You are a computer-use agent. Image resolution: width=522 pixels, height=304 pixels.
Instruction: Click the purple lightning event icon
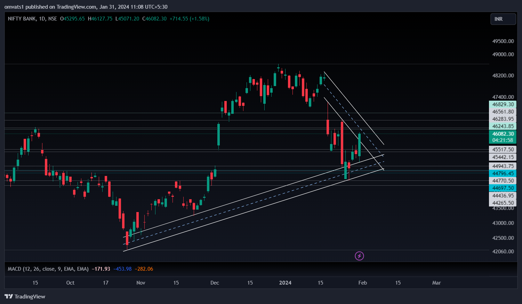pos(359,256)
